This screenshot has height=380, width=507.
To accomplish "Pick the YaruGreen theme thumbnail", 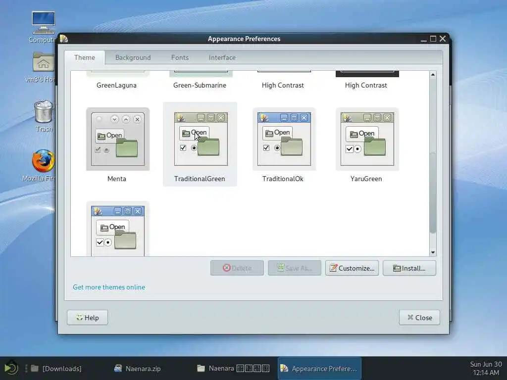I will pos(367,139).
